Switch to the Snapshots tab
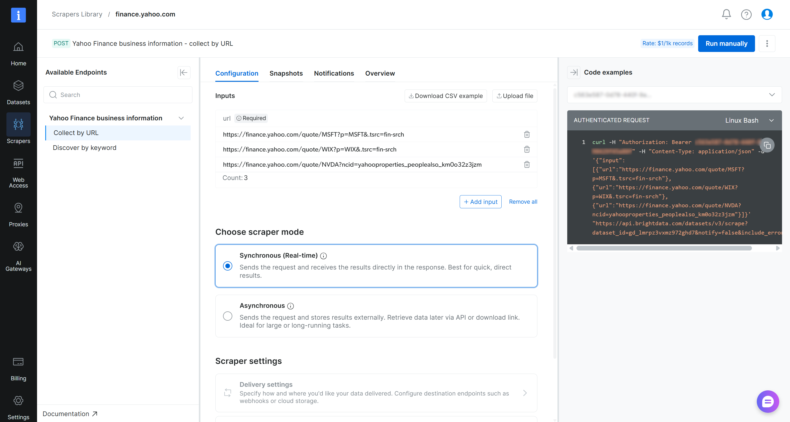The width and height of the screenshot is (790, 422). pos(286,73)
